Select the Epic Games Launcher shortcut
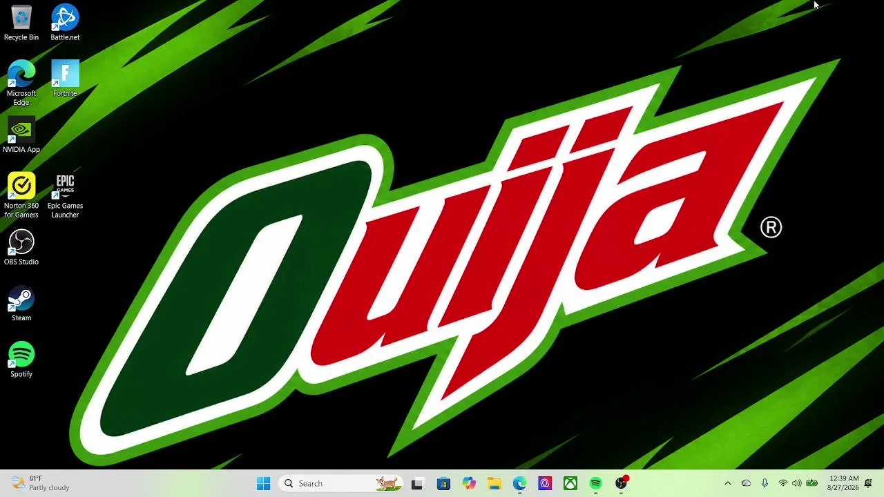Viewport: 884px width, 497px height. tap(65, 195)
